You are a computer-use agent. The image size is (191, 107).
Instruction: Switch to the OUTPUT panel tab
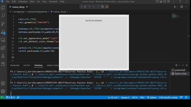[x=27, y=65]
